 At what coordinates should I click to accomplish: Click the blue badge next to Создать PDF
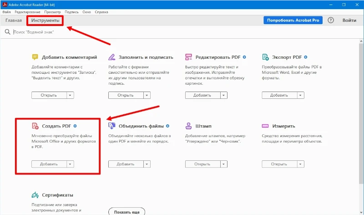tap(75, 126)
